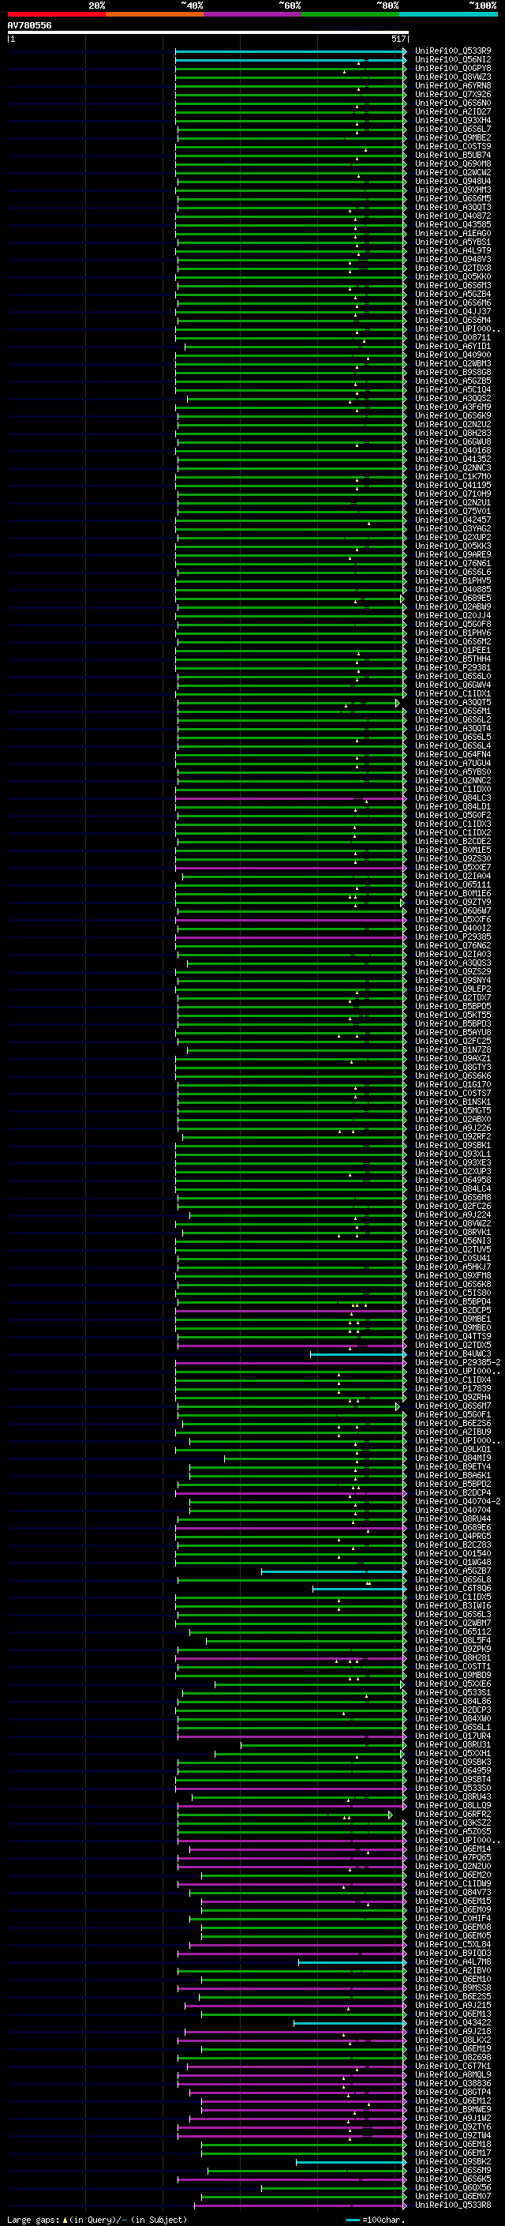
Task: Open UniRef100_Q40704-2 entry
Action: click(458, 1501)
